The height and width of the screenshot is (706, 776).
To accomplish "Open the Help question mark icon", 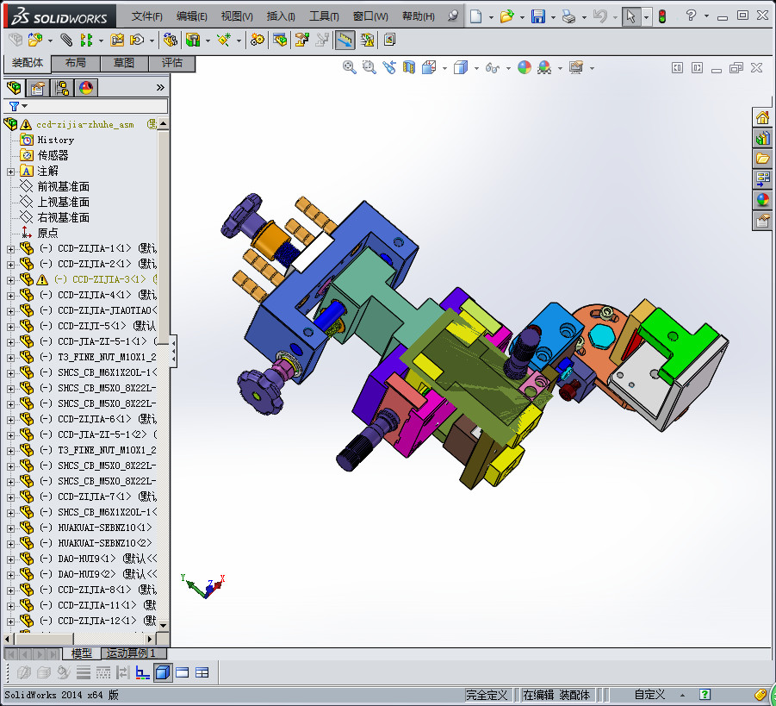I will tap(691, 16).
